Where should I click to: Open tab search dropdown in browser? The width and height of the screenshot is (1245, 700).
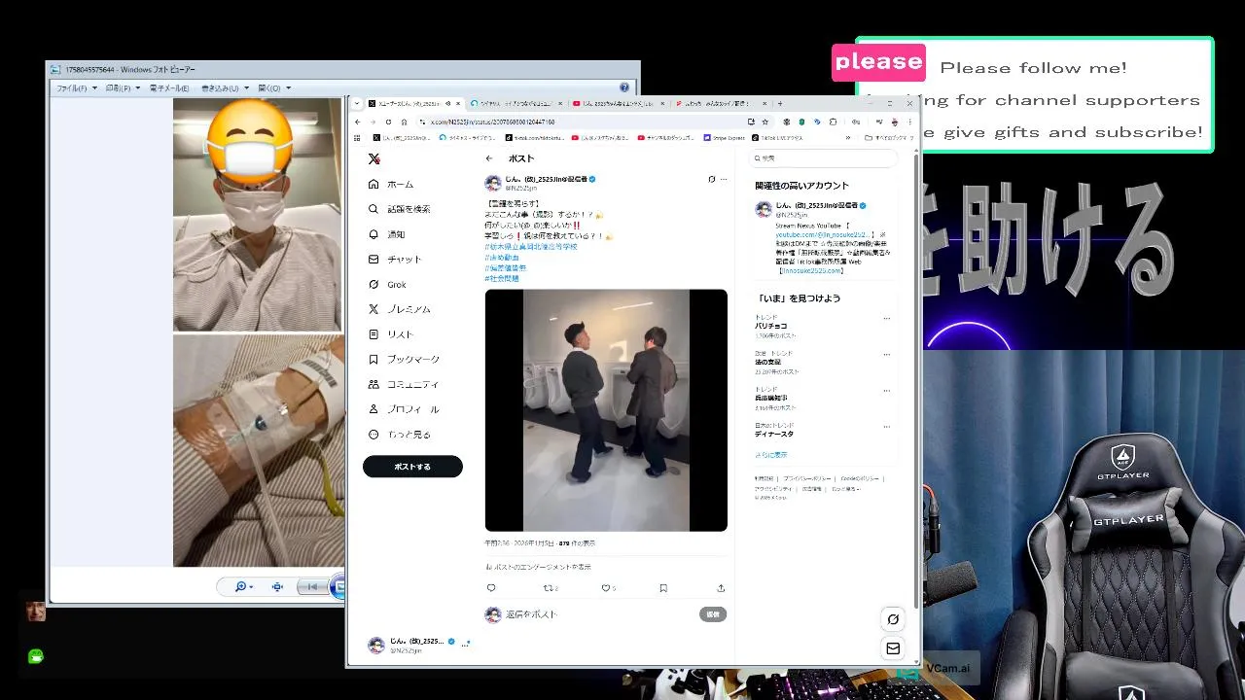[x=357, y=103]
